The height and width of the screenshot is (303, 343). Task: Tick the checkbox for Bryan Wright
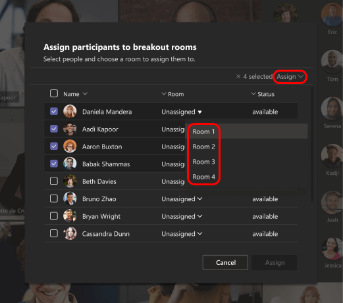coord(54,216)
